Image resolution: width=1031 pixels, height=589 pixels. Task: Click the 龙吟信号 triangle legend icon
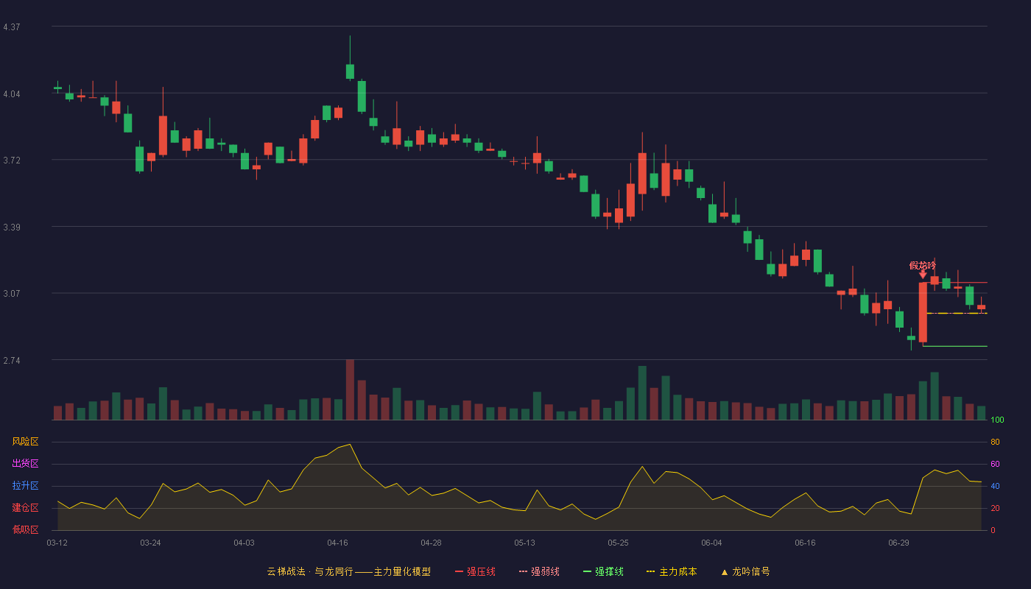click(x=725, y=572)
